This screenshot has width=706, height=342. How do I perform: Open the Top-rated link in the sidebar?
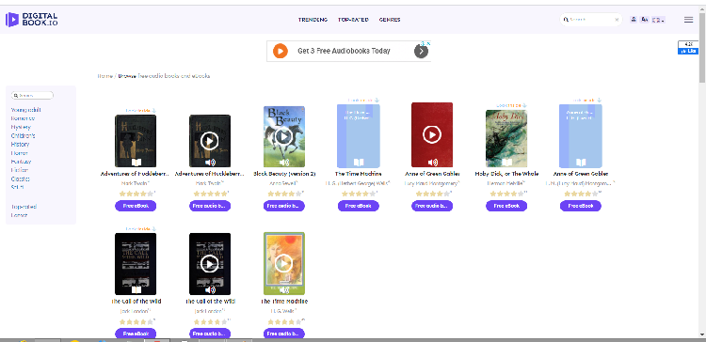24,207
